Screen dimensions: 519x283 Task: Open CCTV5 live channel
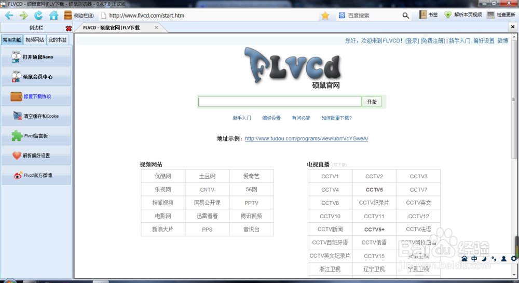click(x=374, y=189)
